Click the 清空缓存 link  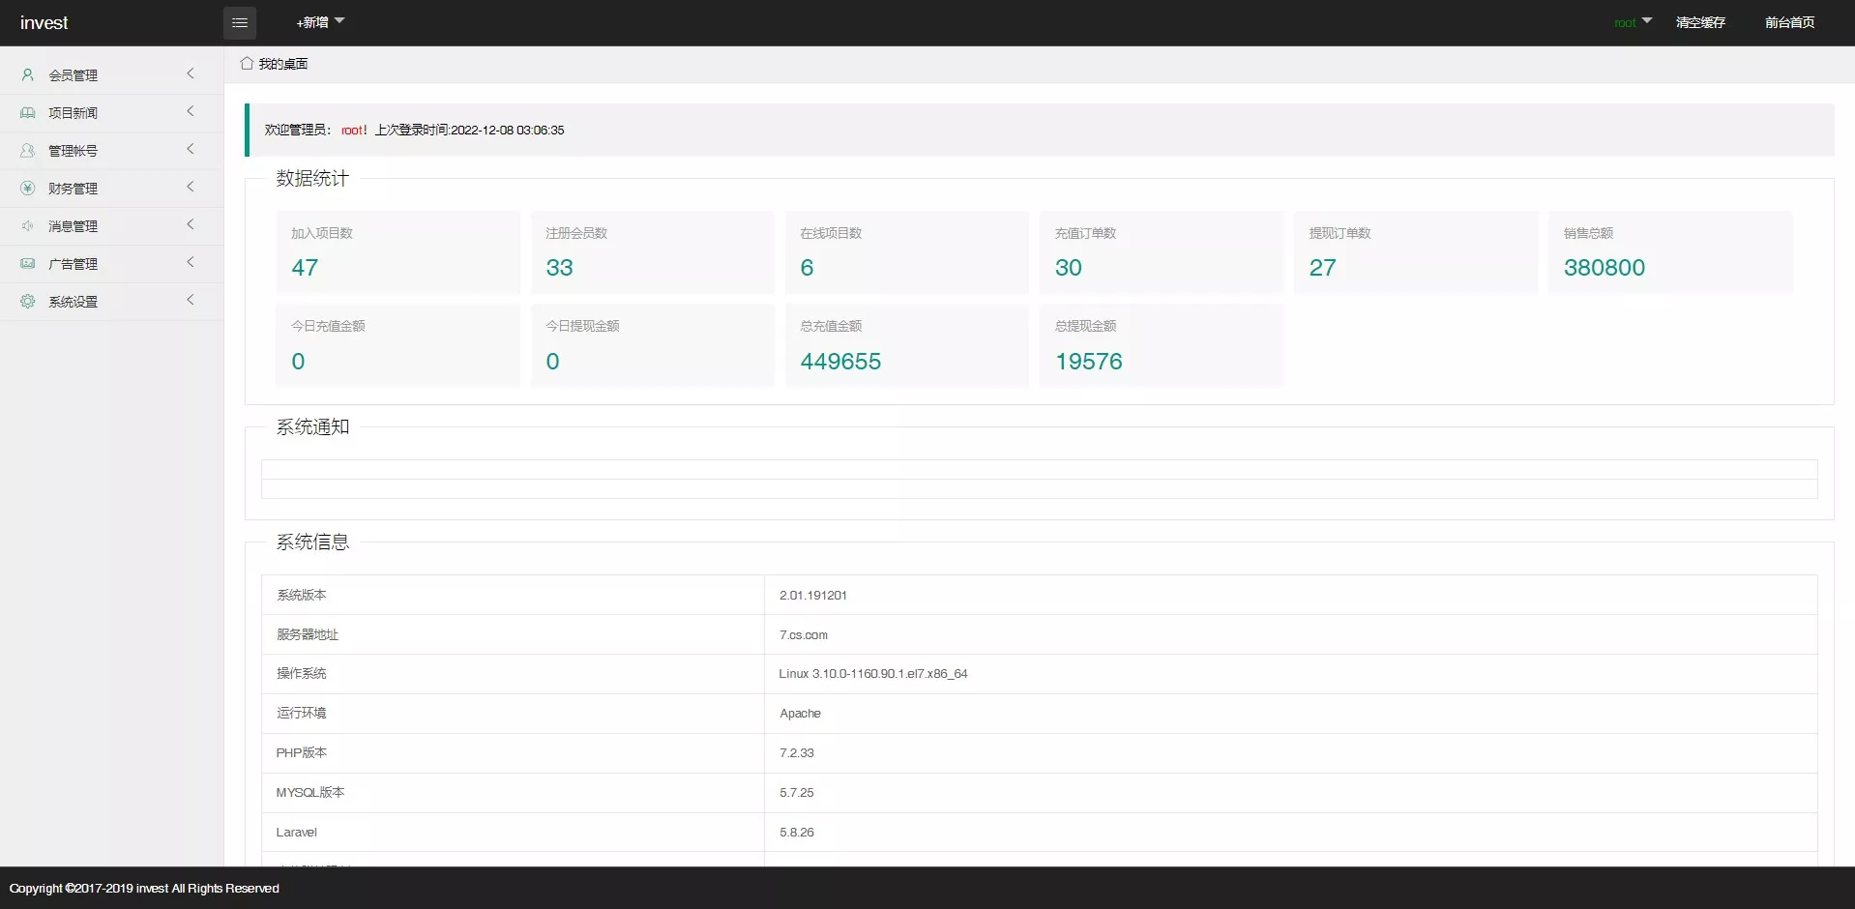pyautogui.click(x=1700, y=22)
